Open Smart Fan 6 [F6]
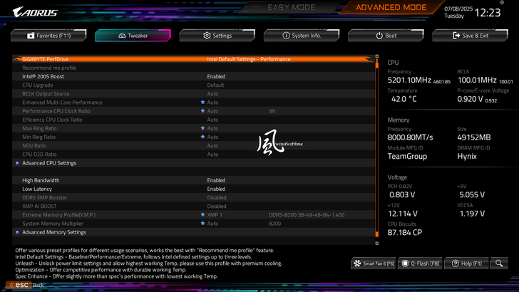The width and height of the screenshot is (519, 292). [374, 264]
